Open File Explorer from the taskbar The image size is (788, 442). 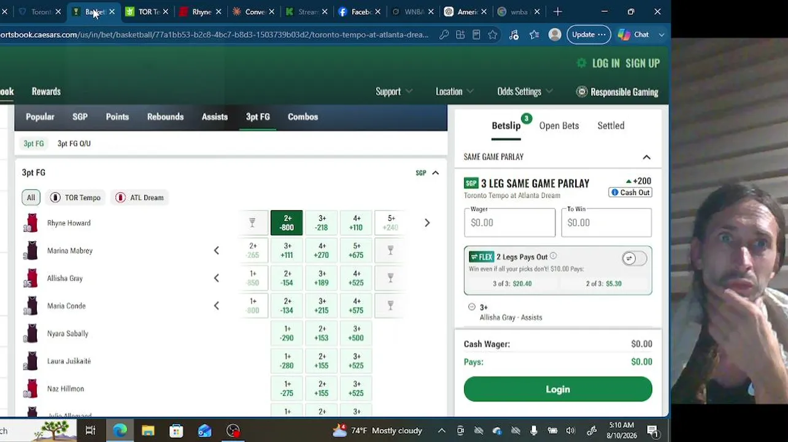[x=148, y=431]
